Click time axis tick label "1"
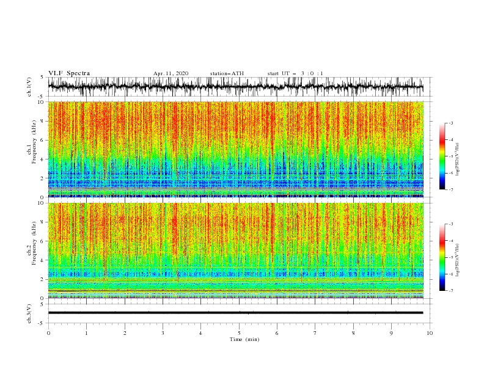484x374 pixels. coord(86,333)
